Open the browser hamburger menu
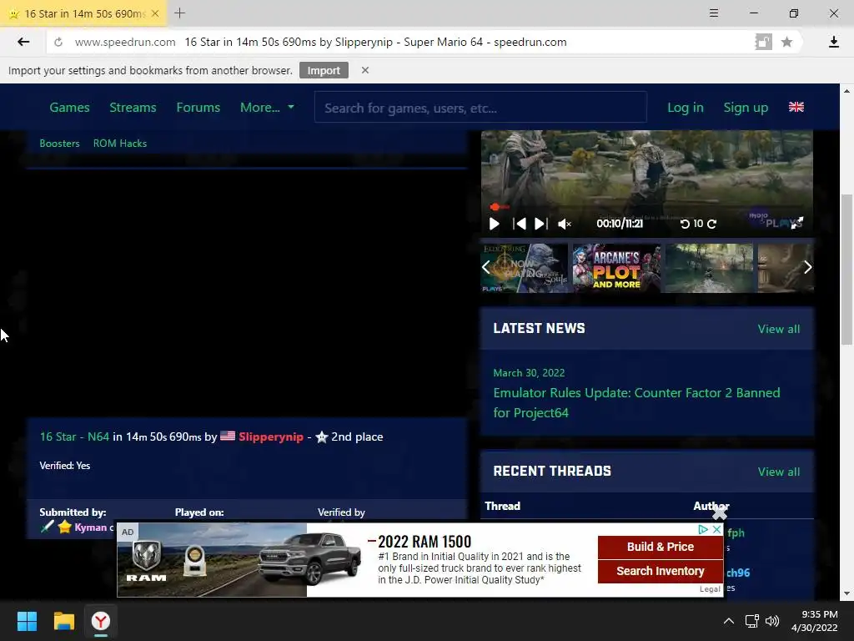 (x=714, y=13)
